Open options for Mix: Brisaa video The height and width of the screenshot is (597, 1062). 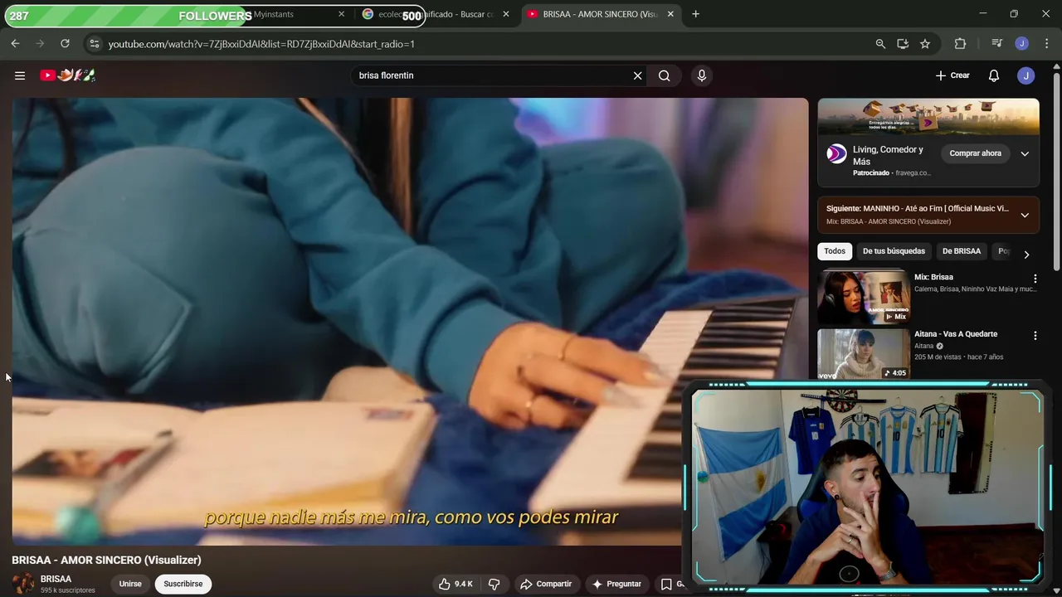pyautogui.click(x=1035, y=279)
